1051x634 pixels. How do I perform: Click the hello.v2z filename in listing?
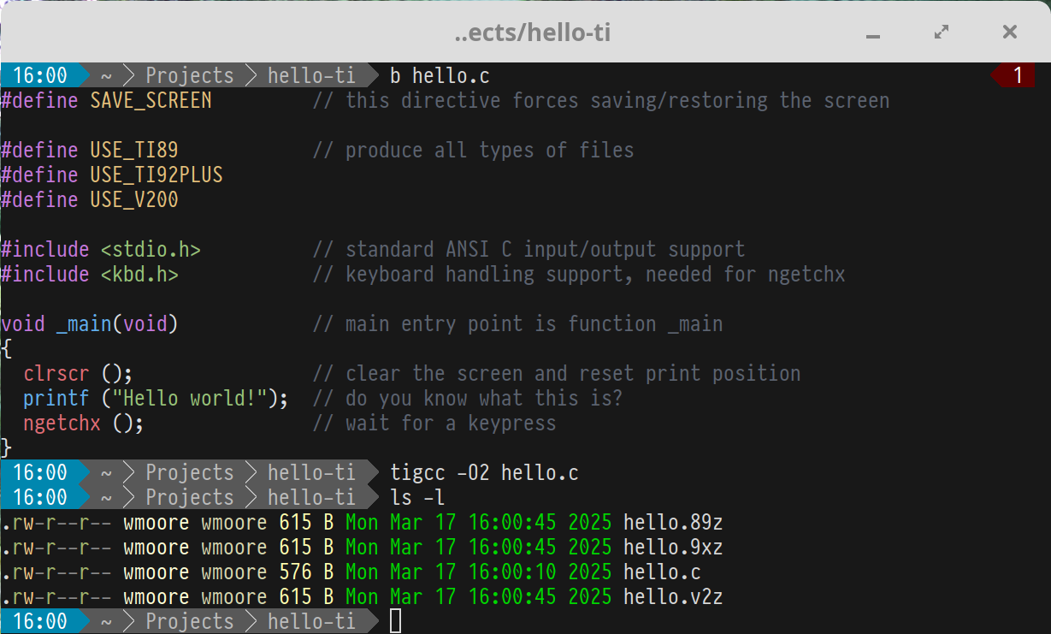pos(673,596)
